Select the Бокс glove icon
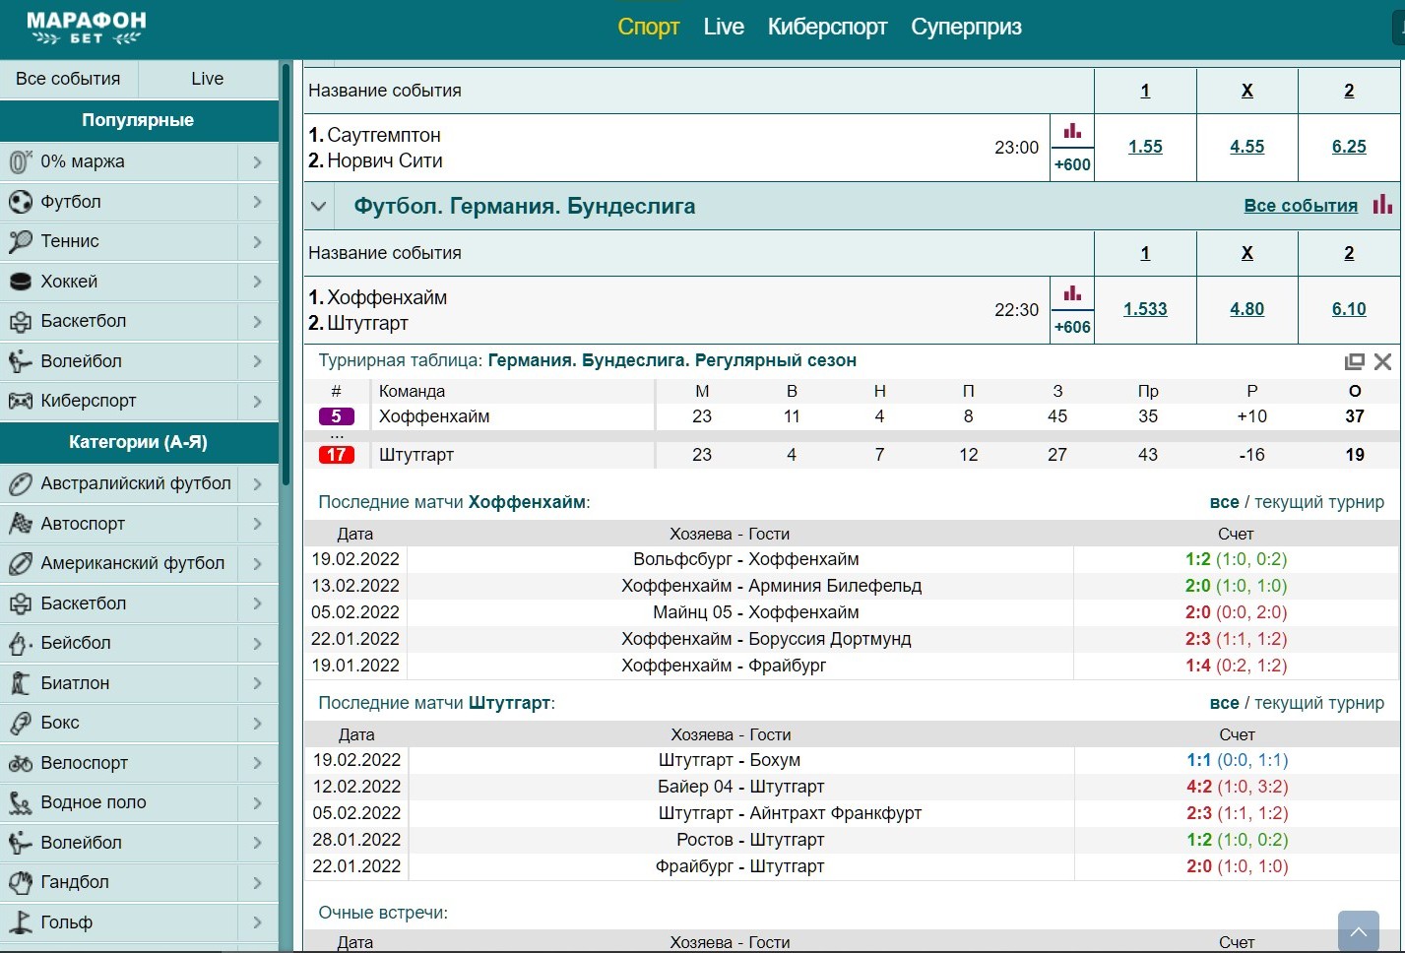The height and width of the screenshot is (953, 1405). click(x=20, y=723)
